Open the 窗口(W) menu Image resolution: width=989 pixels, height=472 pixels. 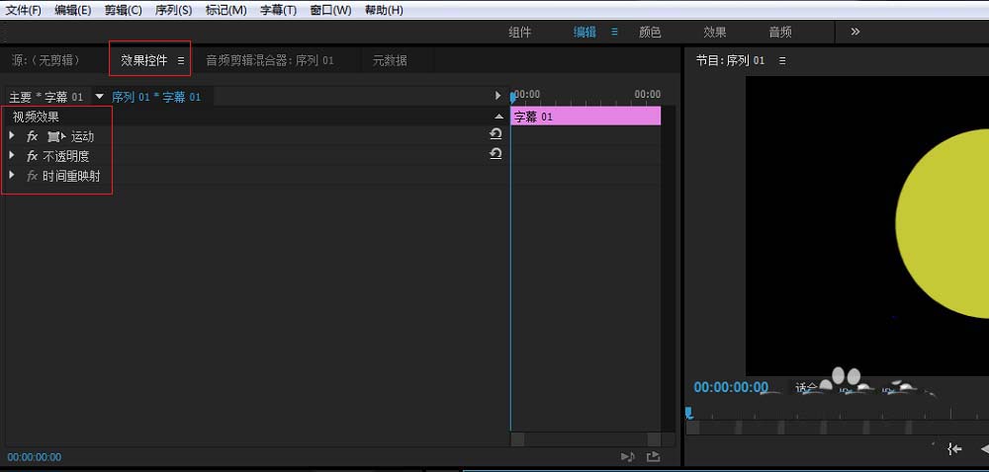pyautogui.click(x=330, y=10)
